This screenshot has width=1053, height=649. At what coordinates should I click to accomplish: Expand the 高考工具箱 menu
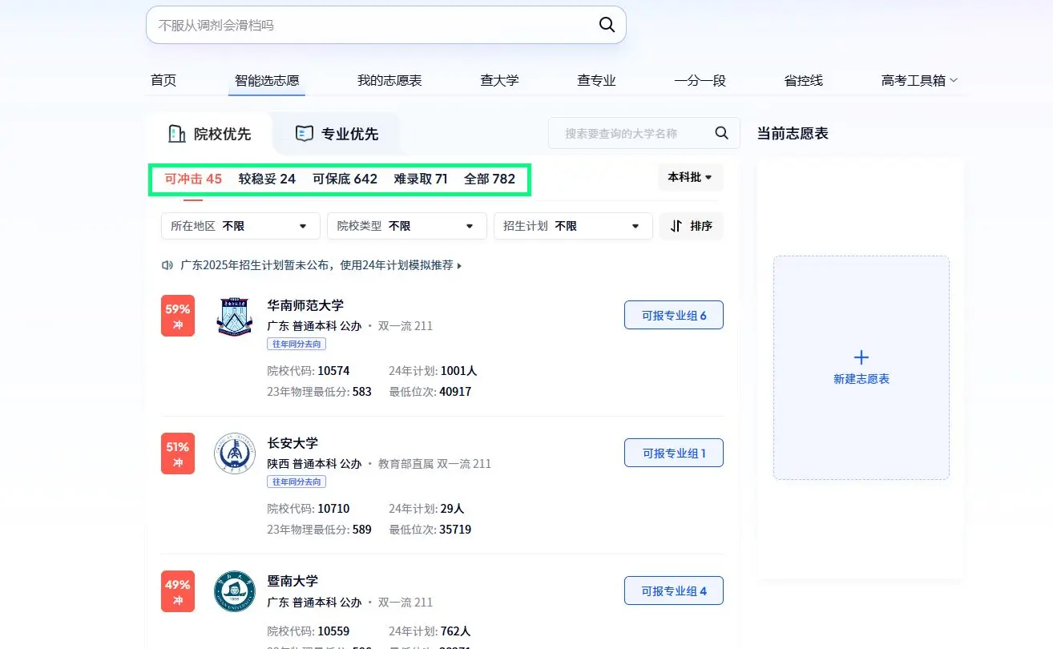coord(918,80)
